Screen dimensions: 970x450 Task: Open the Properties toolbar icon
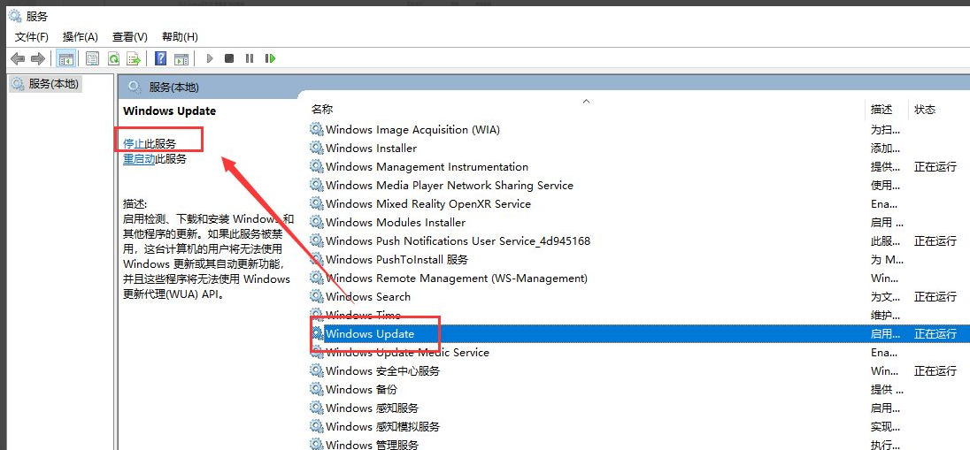coord(92,58)
